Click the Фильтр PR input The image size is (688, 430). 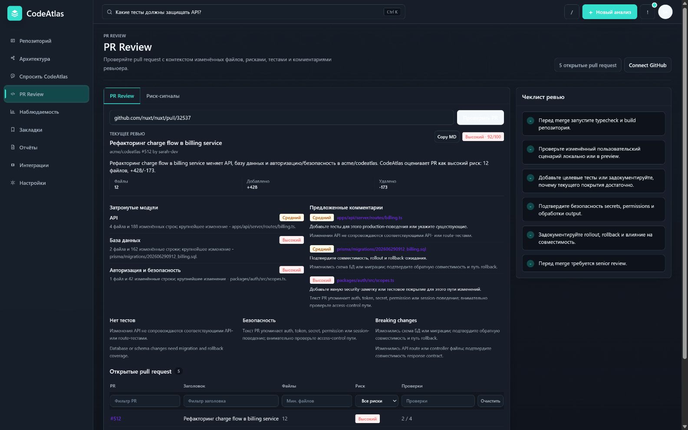coord(145,401)
